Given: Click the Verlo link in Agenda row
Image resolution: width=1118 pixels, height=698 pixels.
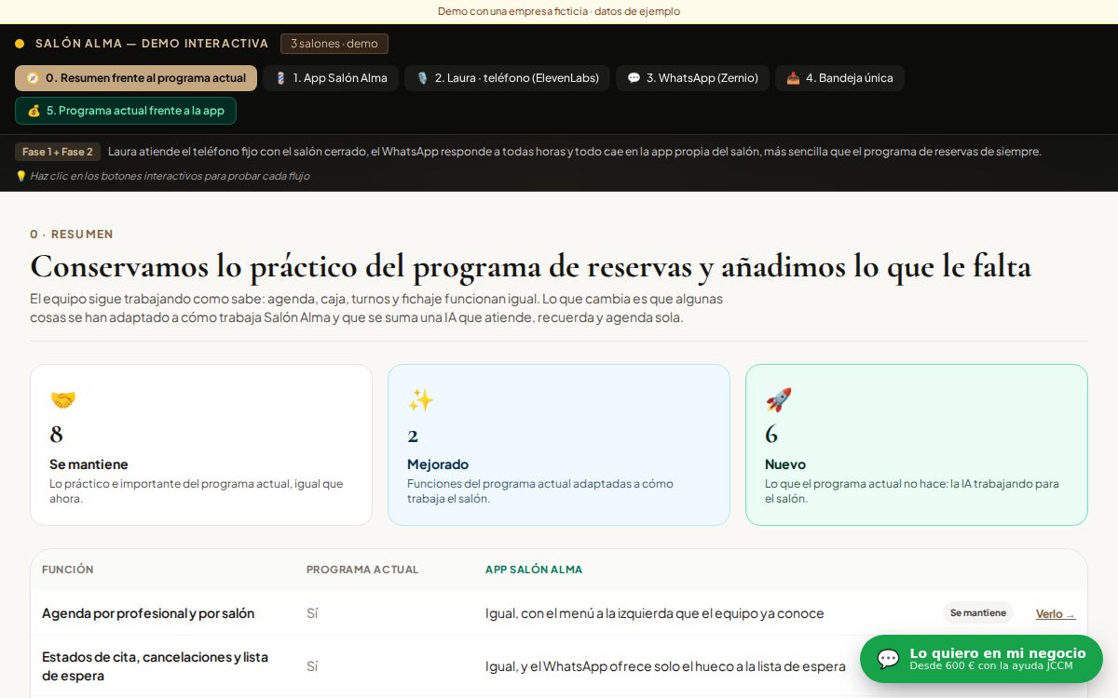Looking at the screenshot, I should tap(1056, 614).
